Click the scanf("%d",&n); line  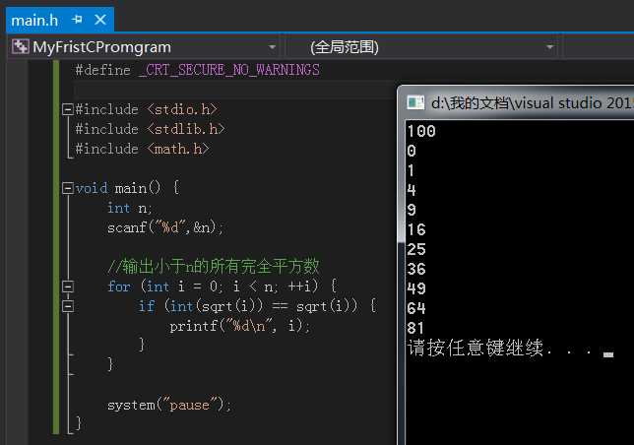tap(165, 227)
